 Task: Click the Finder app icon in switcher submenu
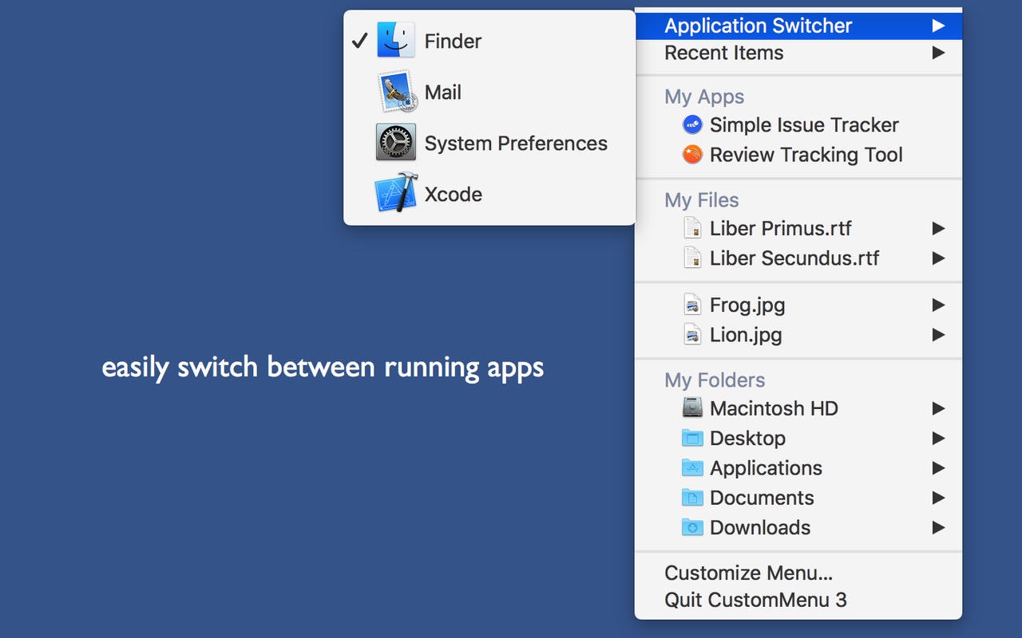(396, 41)
